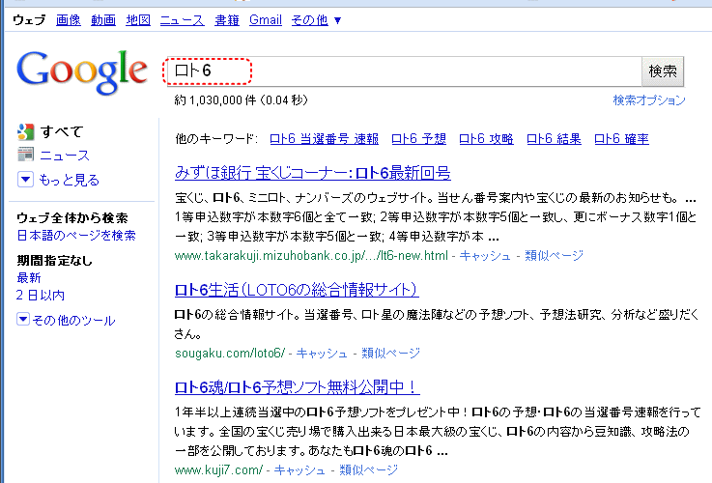Select 2 日以内 time filter
This screenshot has width=712, height=483.
41,295
